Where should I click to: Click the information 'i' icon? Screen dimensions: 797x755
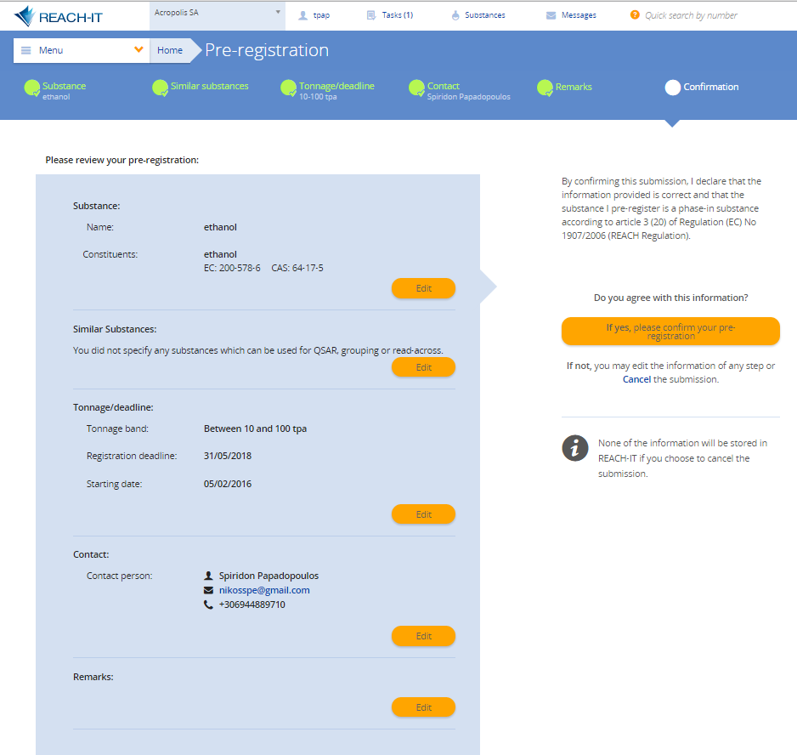(x=575, y=448)
